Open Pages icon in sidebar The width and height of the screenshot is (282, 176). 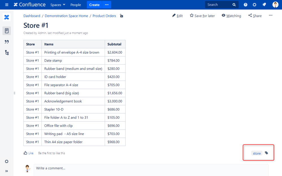click(7, 31)
